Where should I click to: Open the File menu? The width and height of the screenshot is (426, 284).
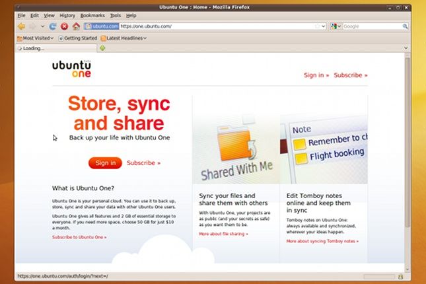(21, 15)
